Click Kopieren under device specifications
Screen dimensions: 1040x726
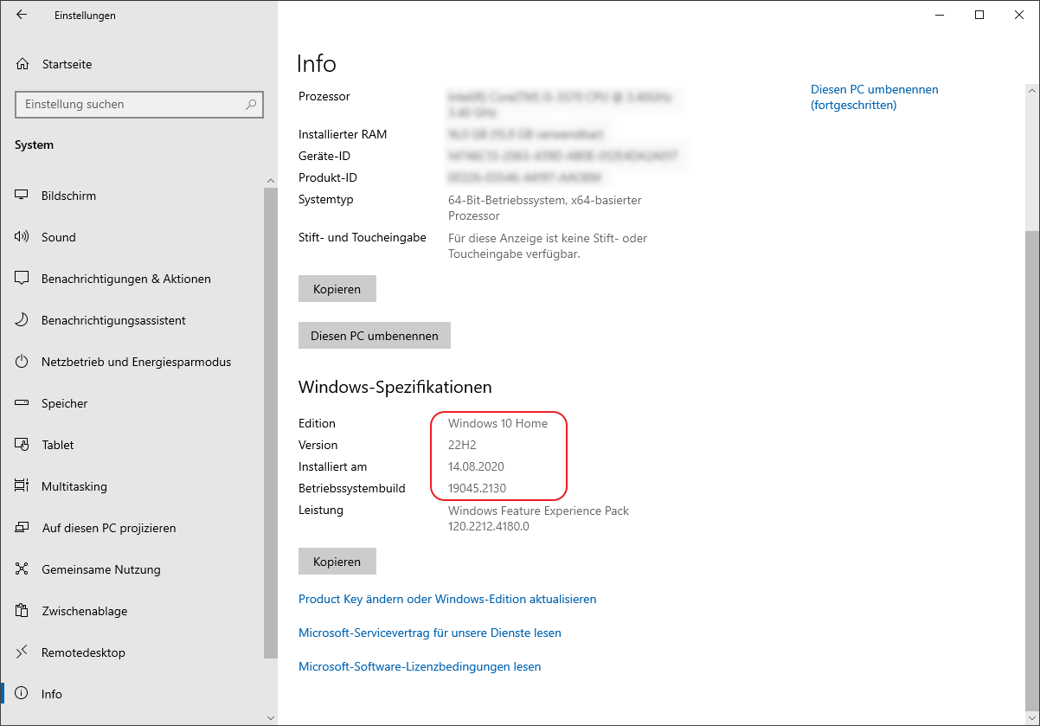(x=337, y=289)
